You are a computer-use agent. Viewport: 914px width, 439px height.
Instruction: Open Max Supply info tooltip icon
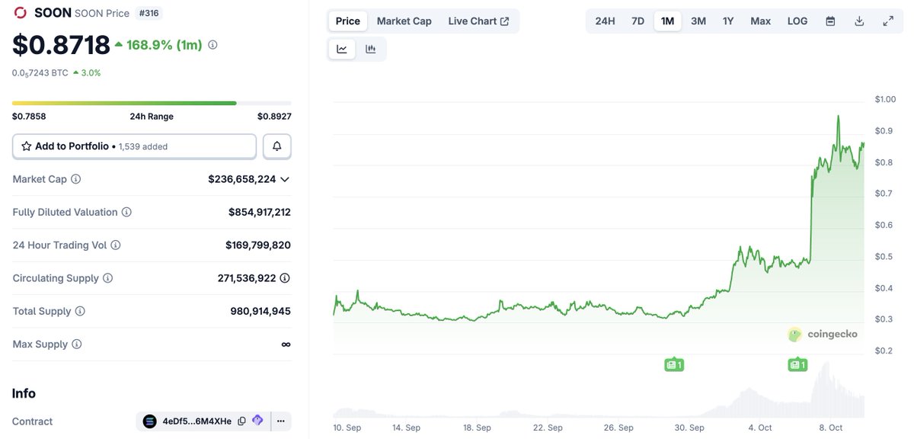76,344
